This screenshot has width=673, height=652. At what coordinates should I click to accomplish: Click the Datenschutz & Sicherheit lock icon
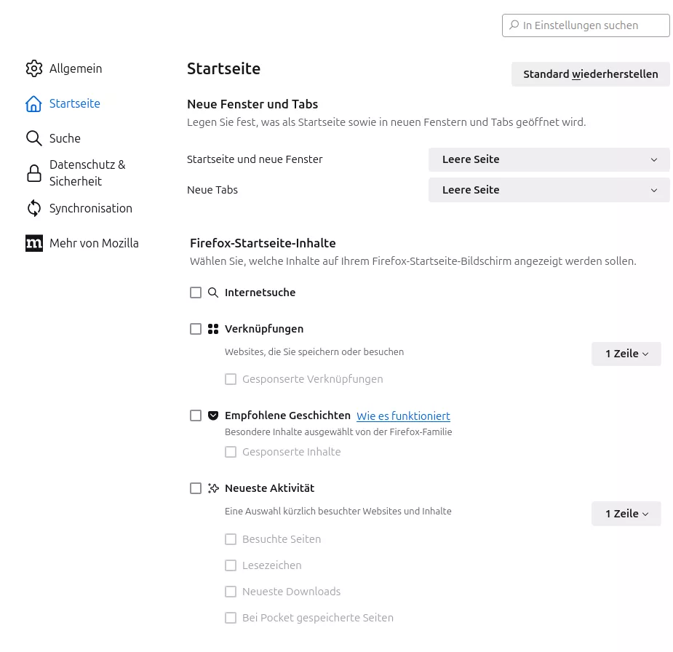34,173
